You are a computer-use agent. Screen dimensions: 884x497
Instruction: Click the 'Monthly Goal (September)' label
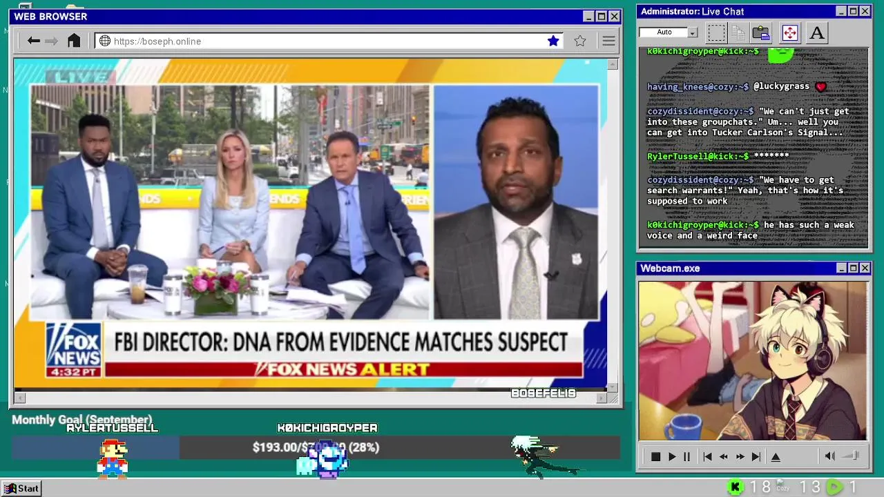pyautogui.click(x=81, y=419)
